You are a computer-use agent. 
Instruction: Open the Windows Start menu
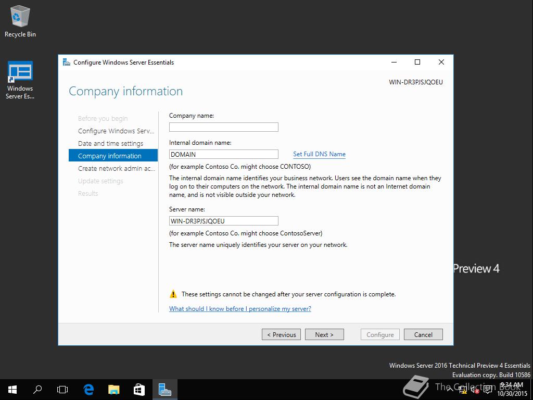click(x=12, y=390)
